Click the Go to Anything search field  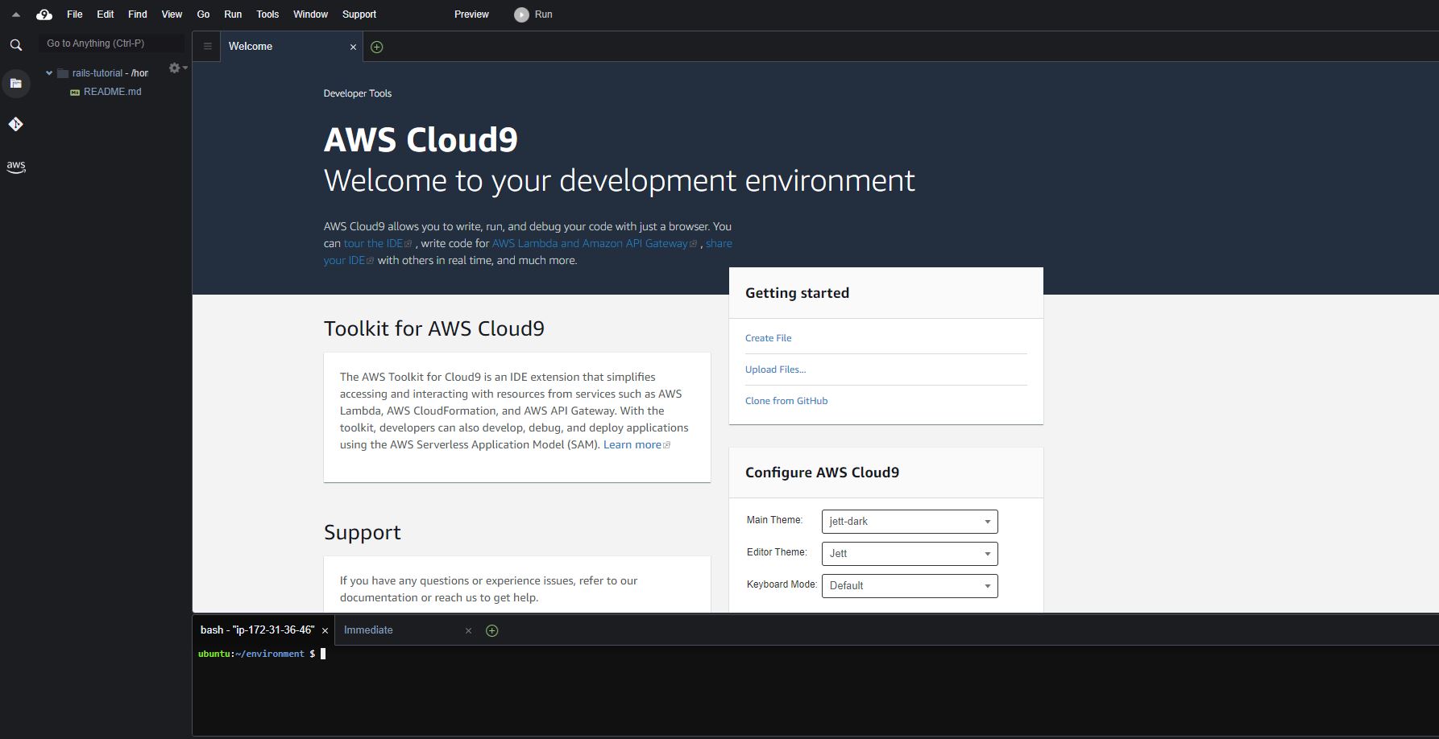tap(111, 43)
